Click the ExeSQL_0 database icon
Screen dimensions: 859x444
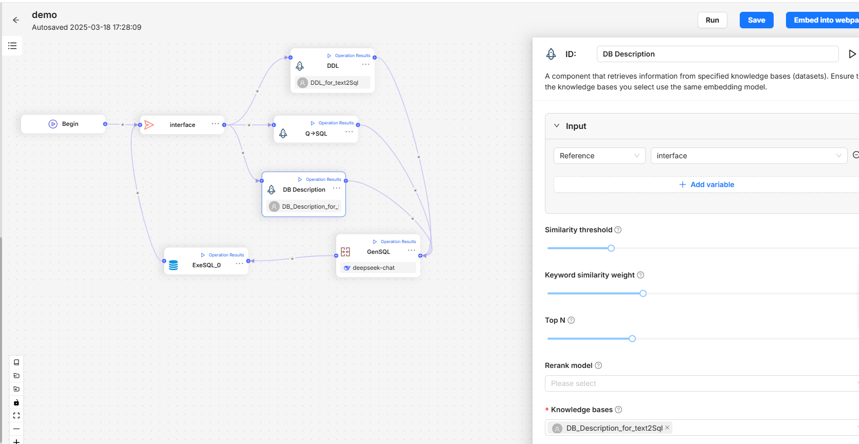174,265
